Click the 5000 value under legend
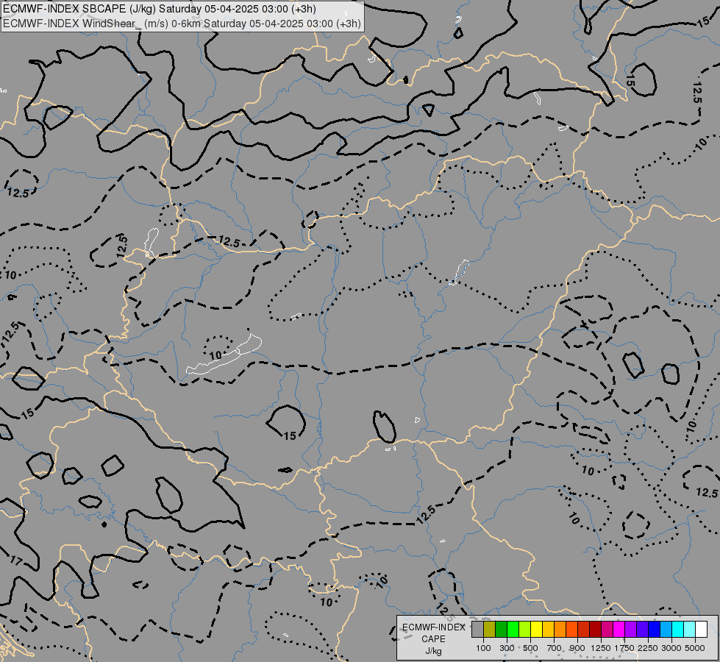Image resolution: width=720 pixels, height=662 pixels. coord(695,648)
